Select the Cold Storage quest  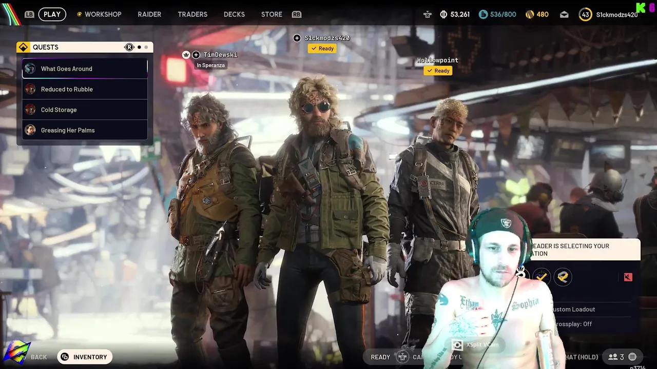(85, 110)
